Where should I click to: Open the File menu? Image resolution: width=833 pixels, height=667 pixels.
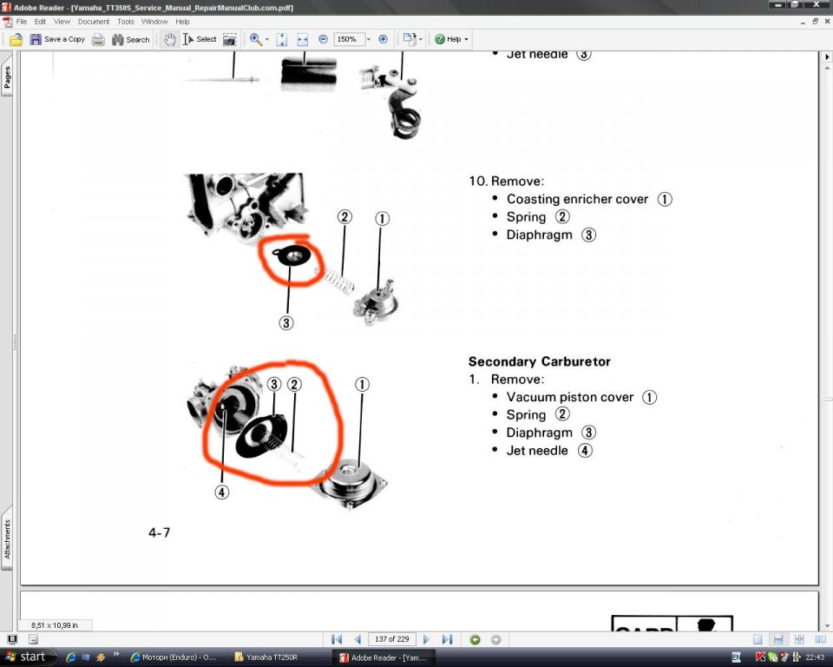tap(21, 22)
